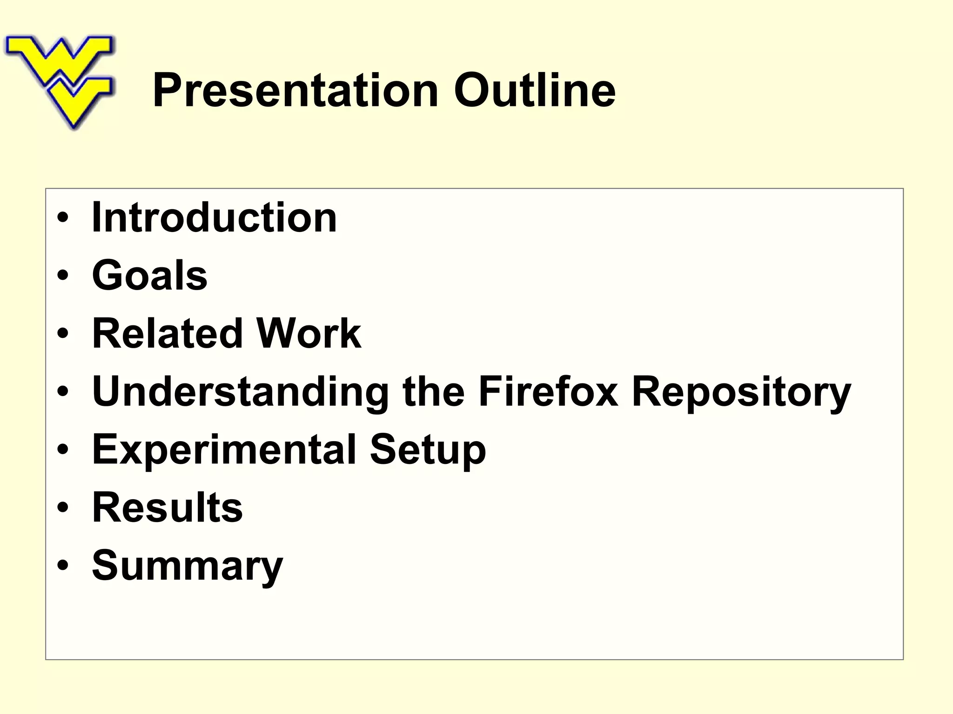Click the Related Work line
The image size is (953, 714).
(227, 333)
